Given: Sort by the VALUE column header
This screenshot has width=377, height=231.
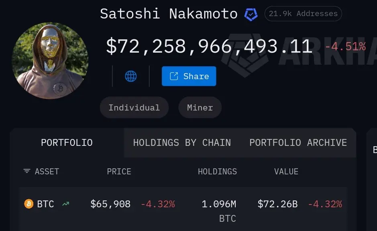Looking at the screenshot, I should 286,172.
